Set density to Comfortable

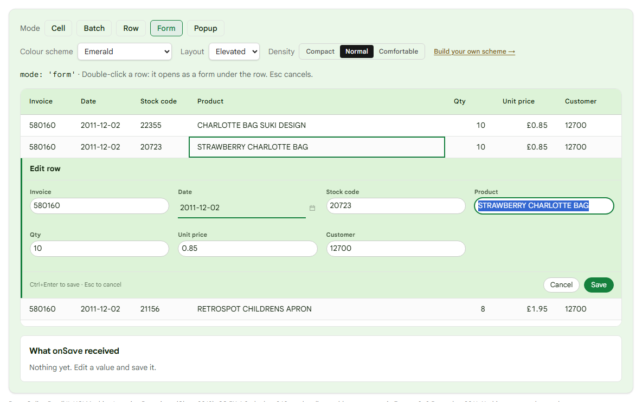pyautogui.click(x=399, y=51)
